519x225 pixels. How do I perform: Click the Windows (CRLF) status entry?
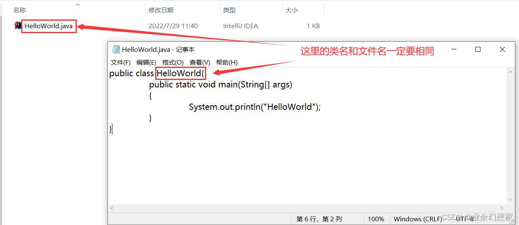tap(418, 219)
